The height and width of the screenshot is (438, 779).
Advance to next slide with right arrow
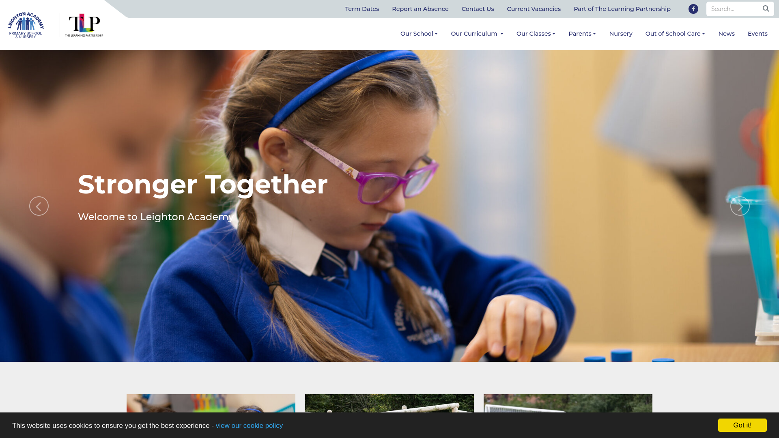tap(740, 206)
